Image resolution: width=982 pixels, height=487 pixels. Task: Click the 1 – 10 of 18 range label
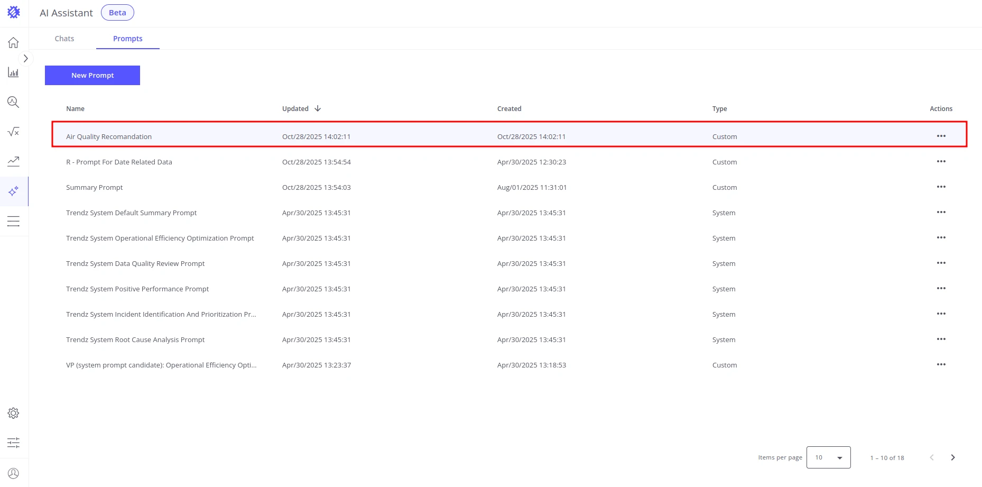(x=887, y=458)
